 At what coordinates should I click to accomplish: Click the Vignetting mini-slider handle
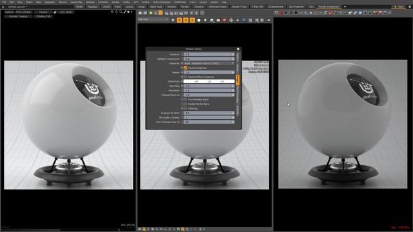233,86
